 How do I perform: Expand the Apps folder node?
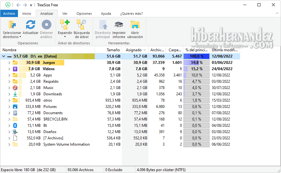click(x=9, y=75)
